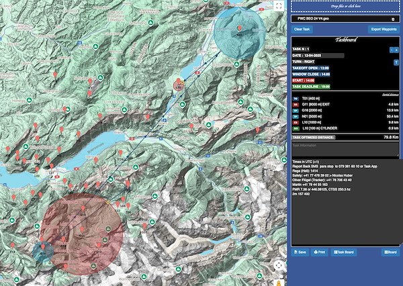
Task: Toggle fullscreen map view
Action: tap(279, 6)
